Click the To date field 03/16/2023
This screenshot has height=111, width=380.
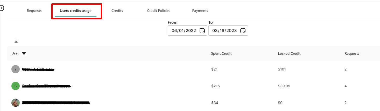tap(228, 30)
